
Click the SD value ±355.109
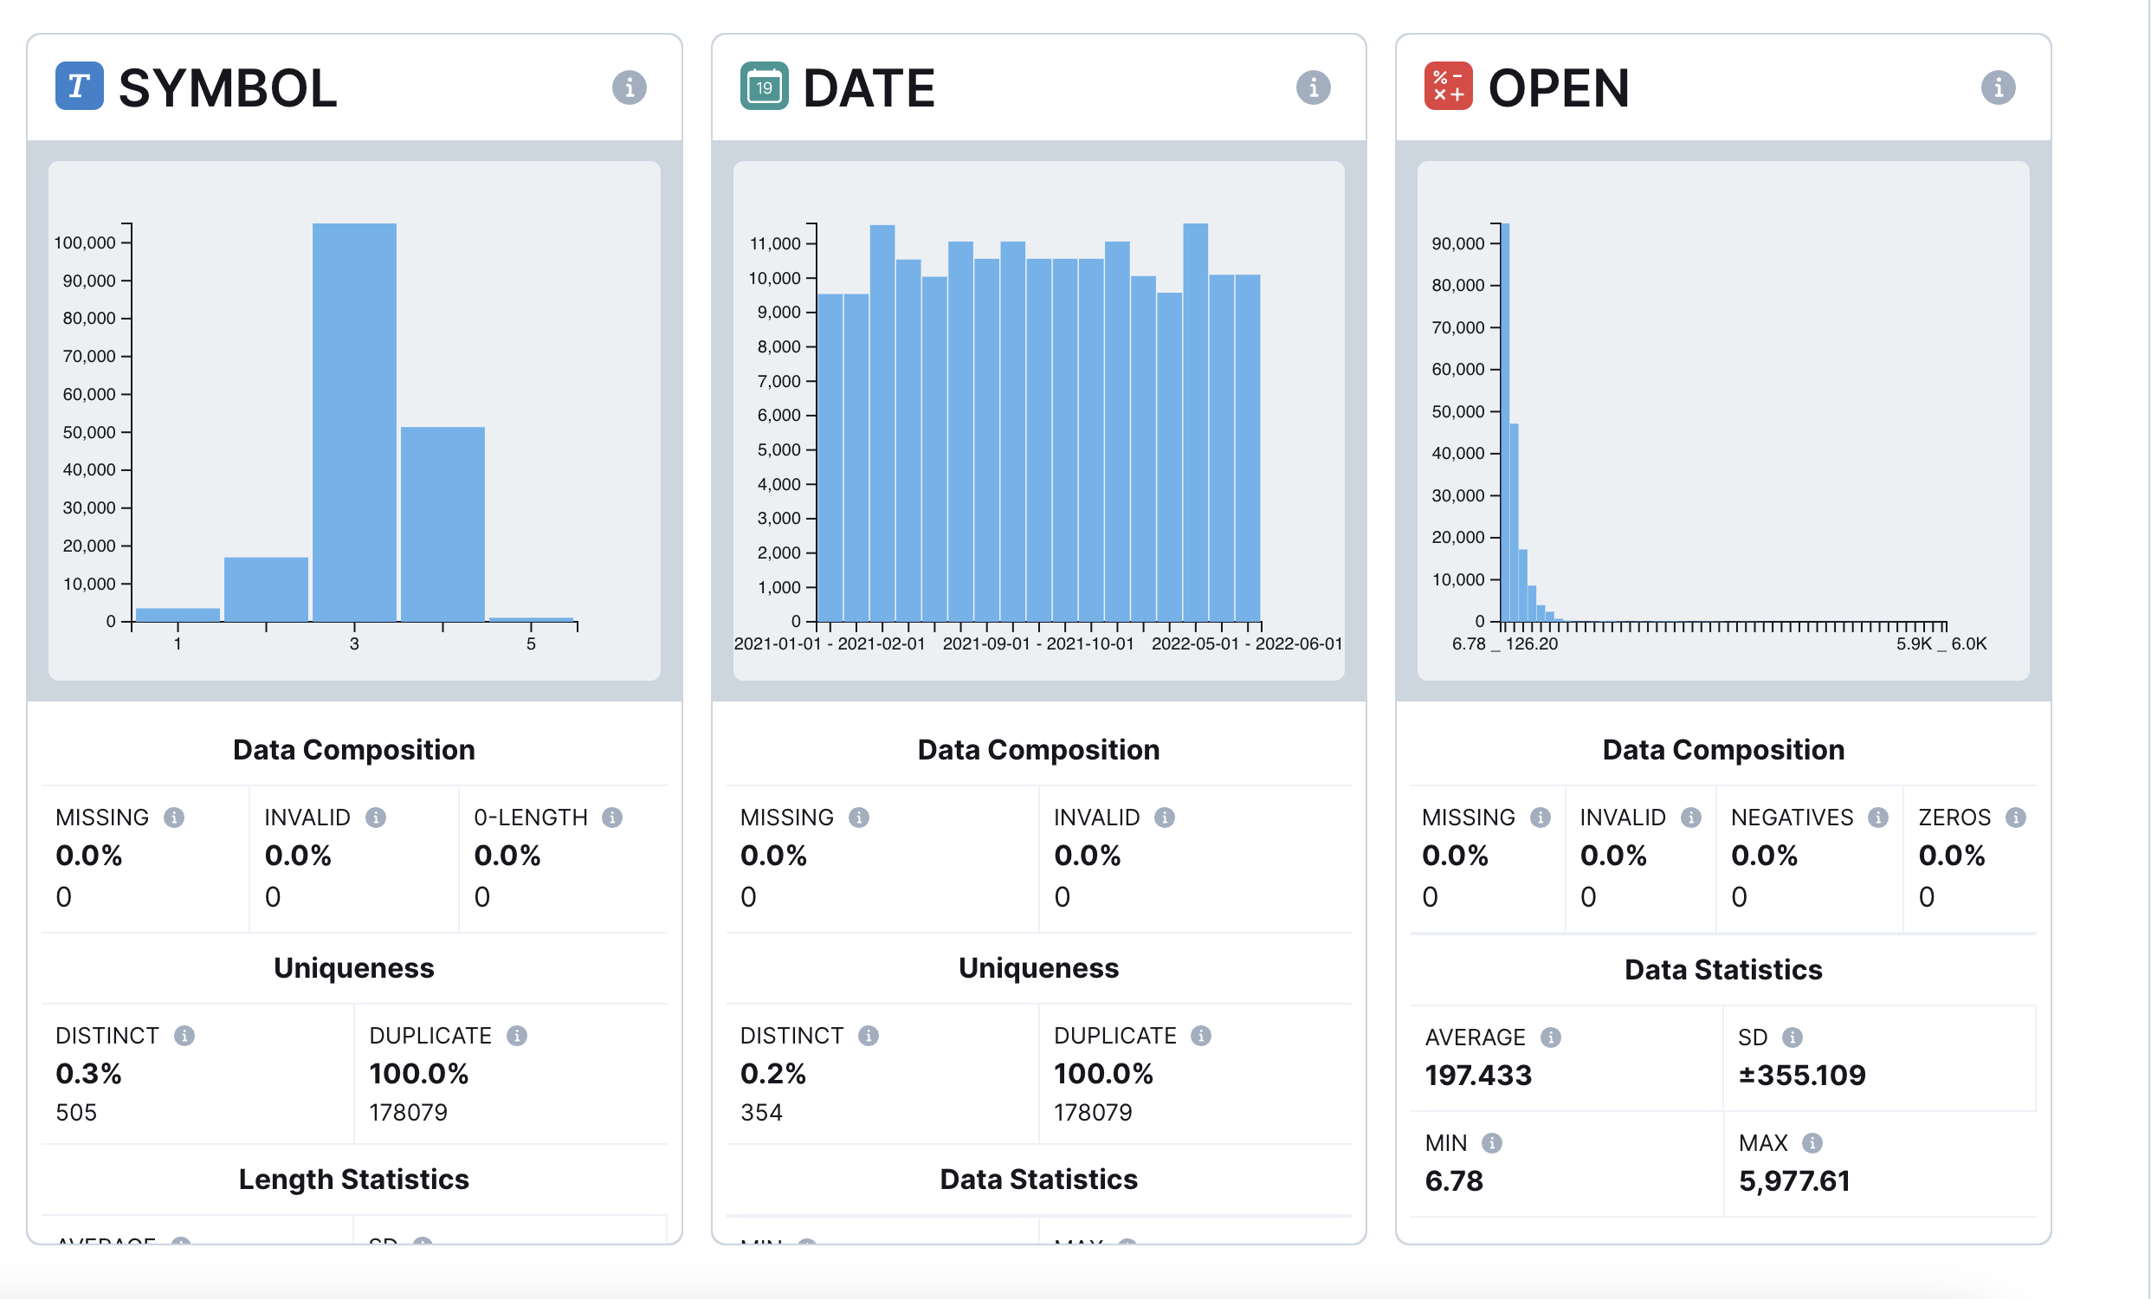pos(1802,1075)
